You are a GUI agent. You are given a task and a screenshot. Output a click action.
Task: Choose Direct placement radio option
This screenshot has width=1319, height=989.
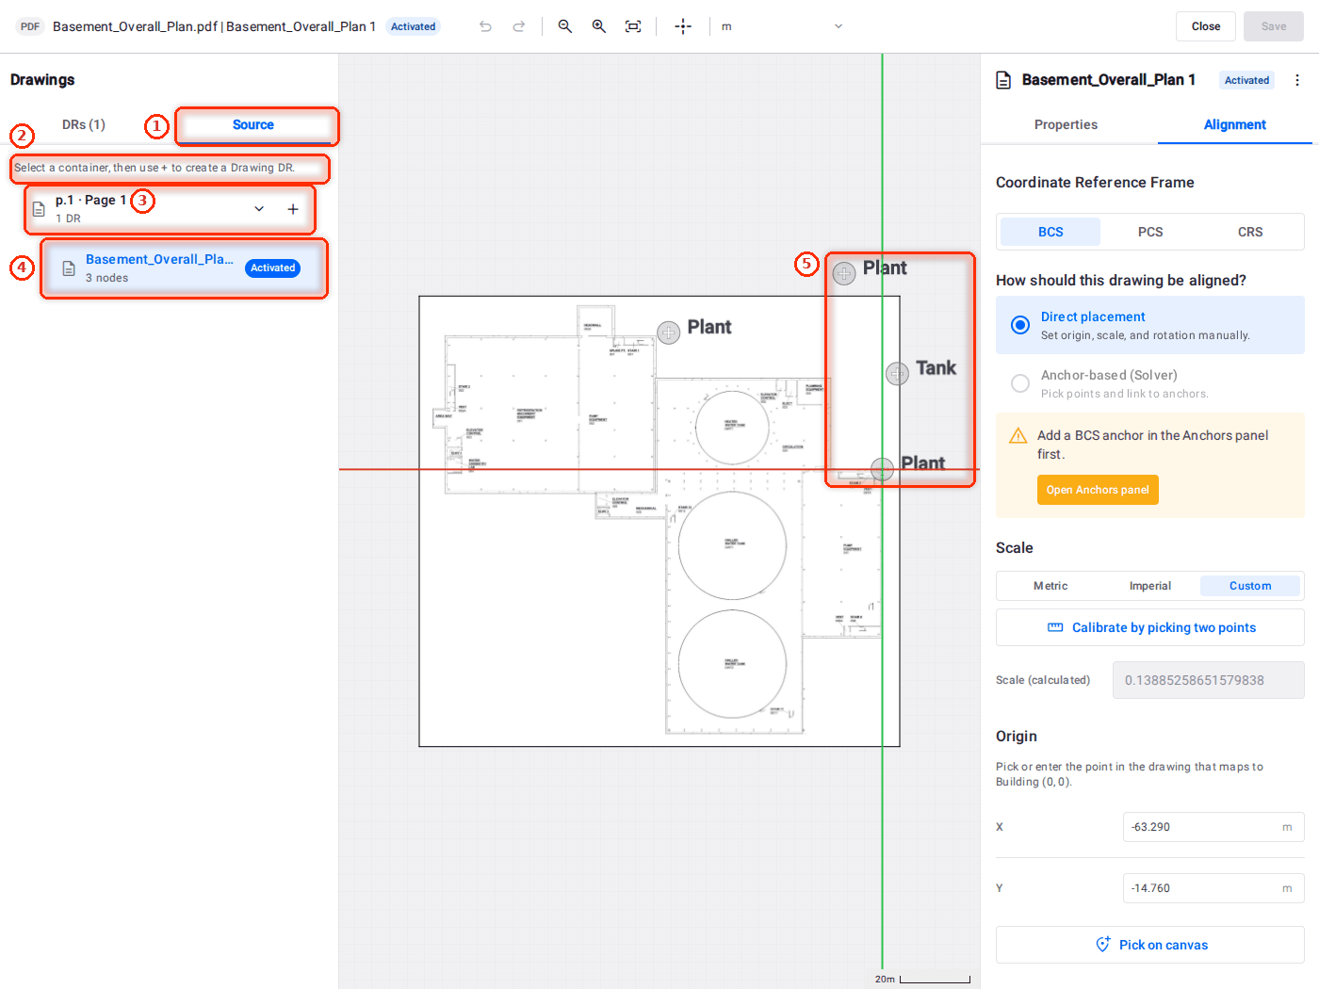1020,325
